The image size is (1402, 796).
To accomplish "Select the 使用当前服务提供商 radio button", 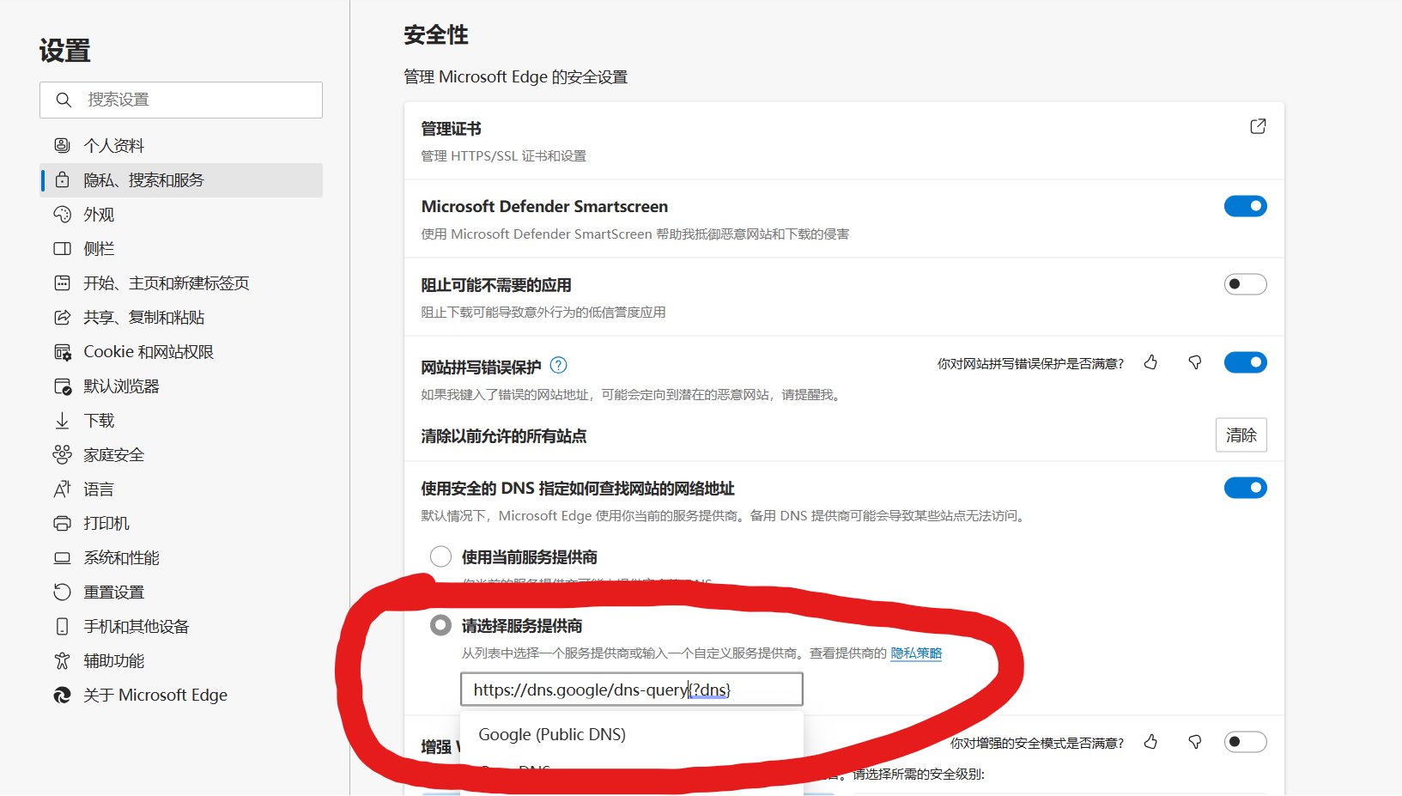I will [440, 556].
